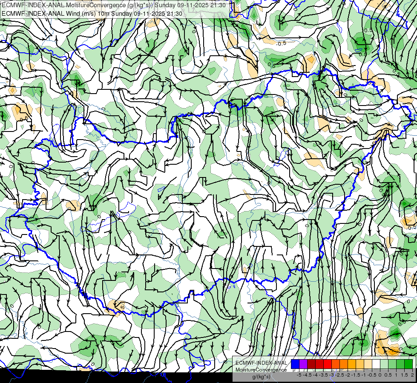This screenshot has height=383, width=417.
Task: Click the legend tick value '2'
Action: 412,375
